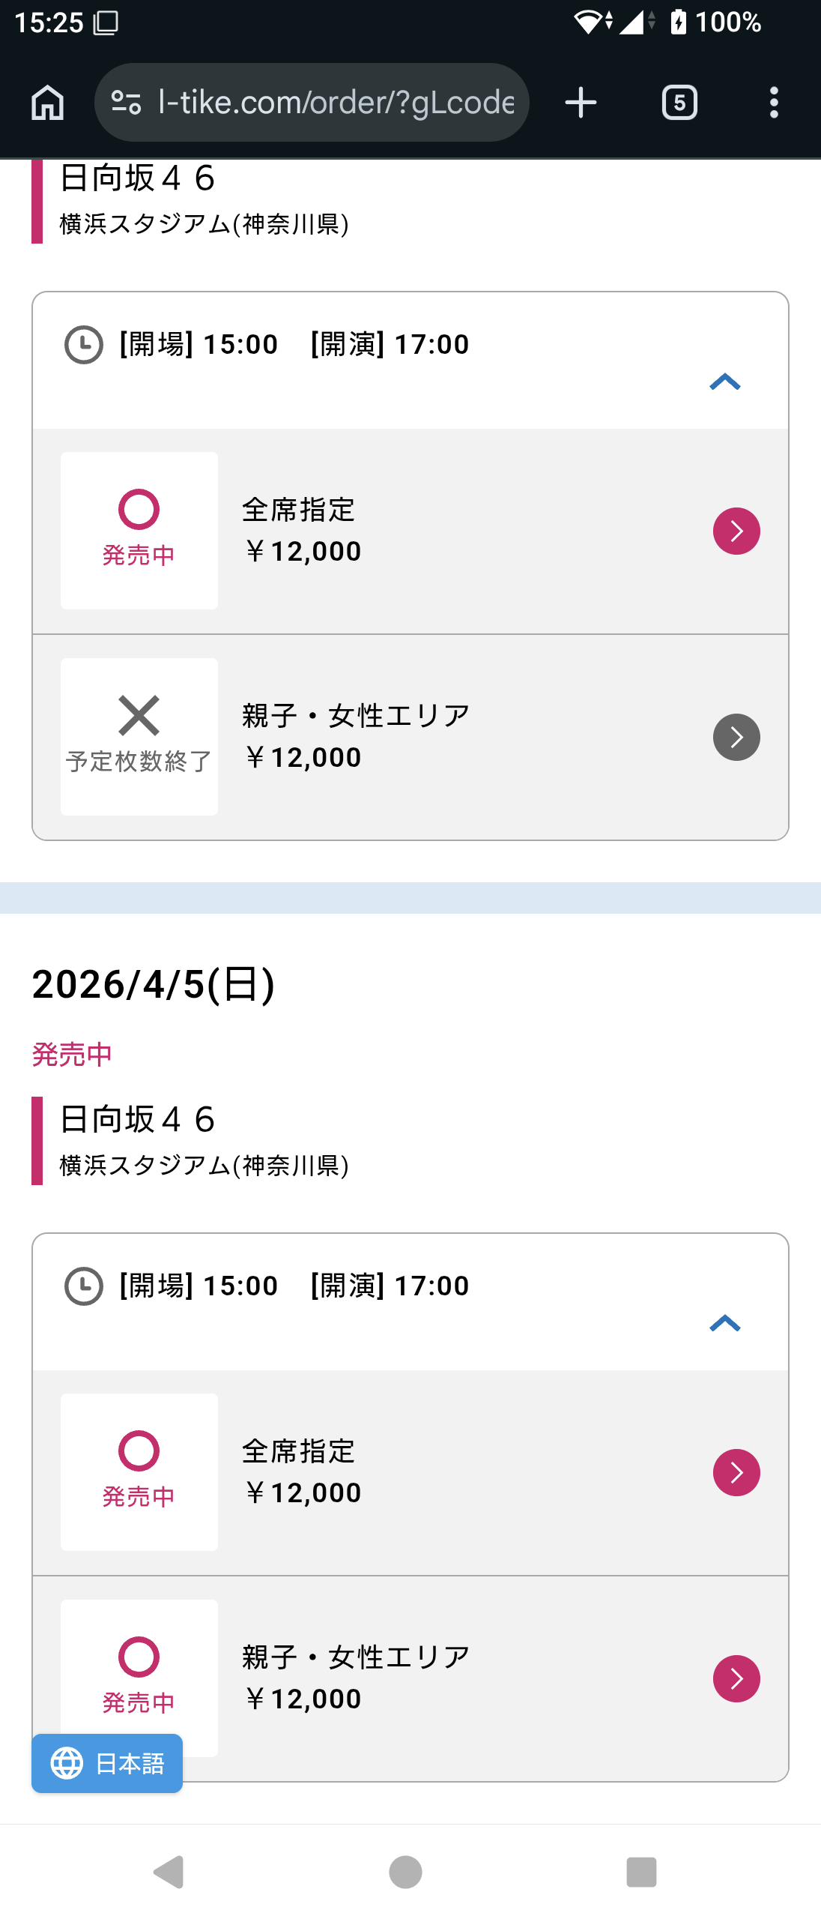
Task: Tap the pink arrow for first 全席指定 ticket
Action: click(736, 531)
